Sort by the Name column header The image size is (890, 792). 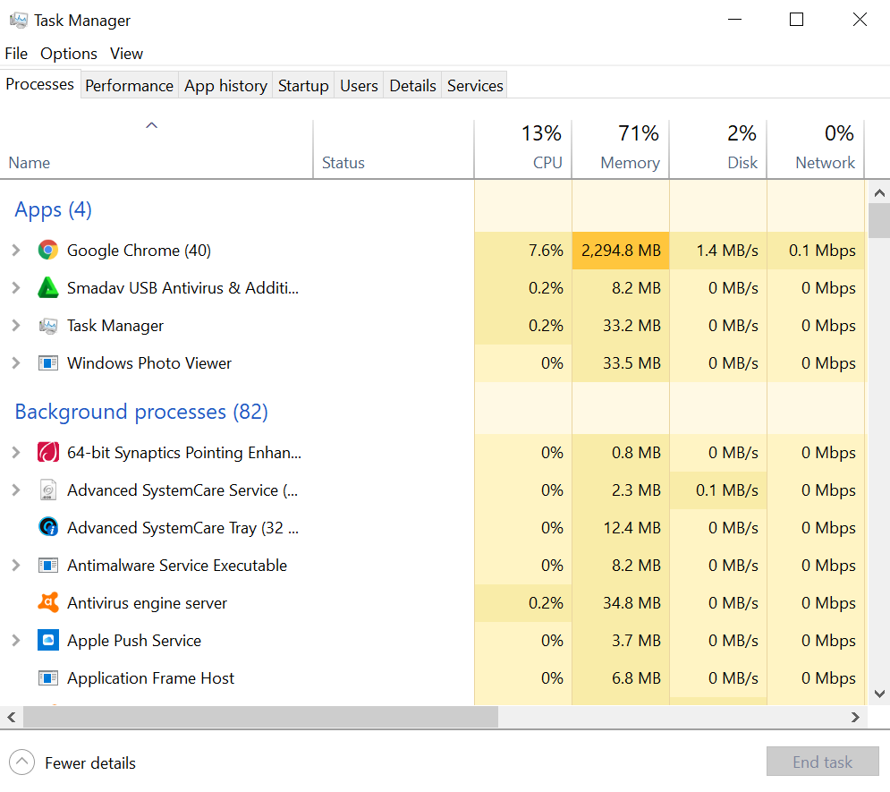pos(157,149)
